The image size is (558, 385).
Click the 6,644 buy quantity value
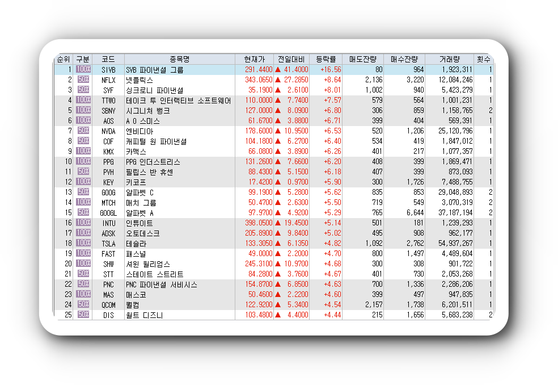(415, 212)
